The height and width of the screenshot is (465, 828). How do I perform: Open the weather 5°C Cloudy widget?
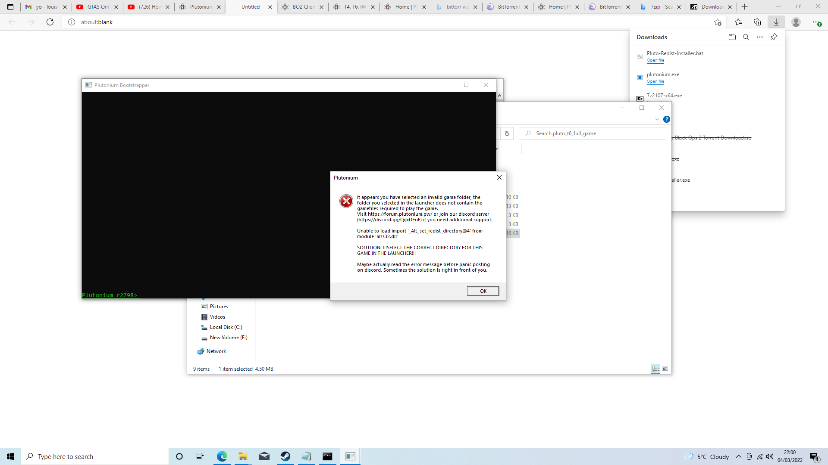click(x=706, y=456)
